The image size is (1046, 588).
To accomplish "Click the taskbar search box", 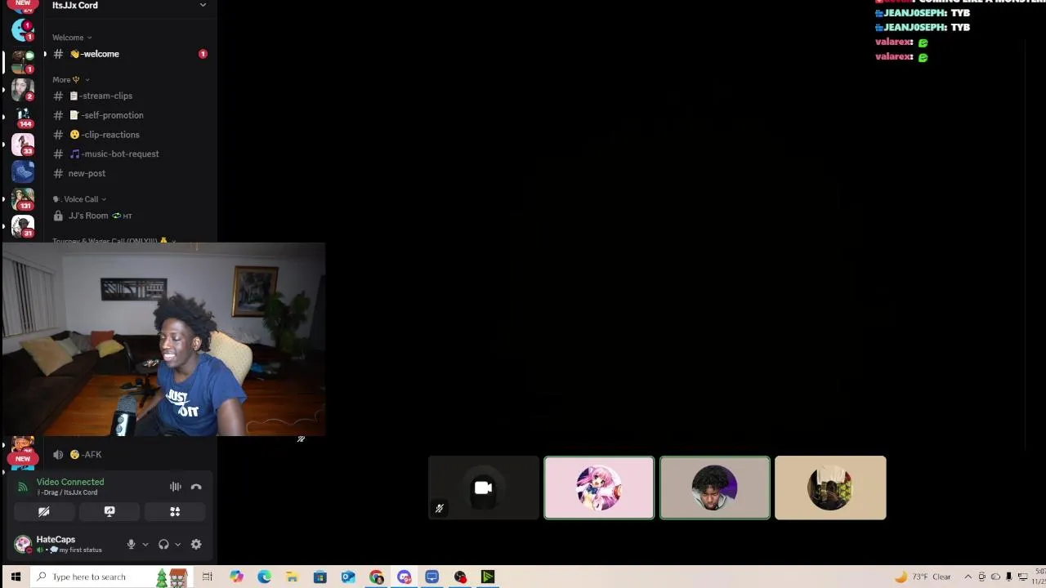I will [111, 577].
